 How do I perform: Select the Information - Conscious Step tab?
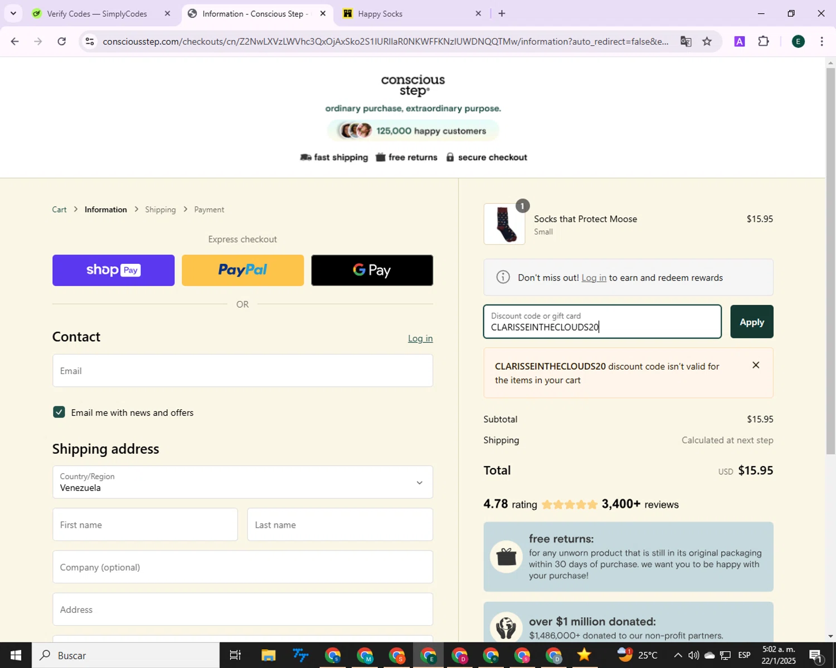coord(255,13)
